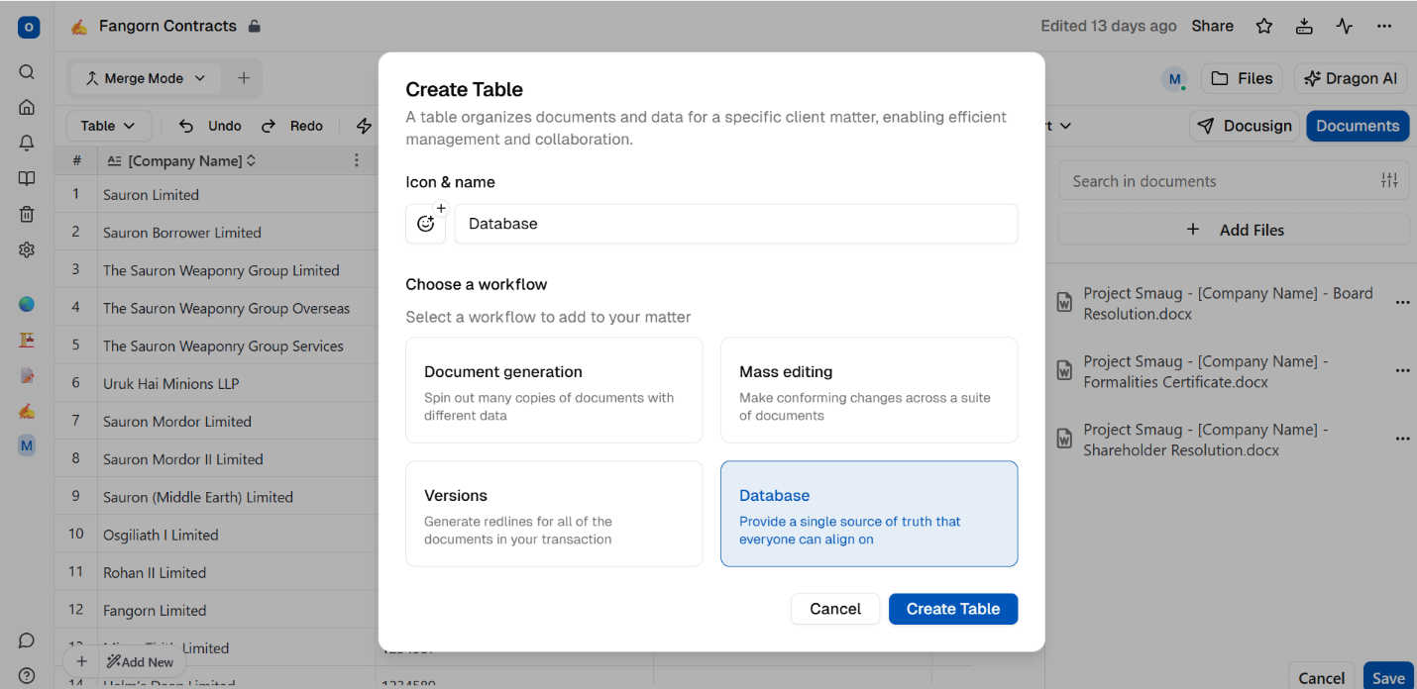Open notifications bell in sidebar
Image resolution: width=1417 pixels, height=689 pixels.
pyautogui.click(x=27, y=143)
